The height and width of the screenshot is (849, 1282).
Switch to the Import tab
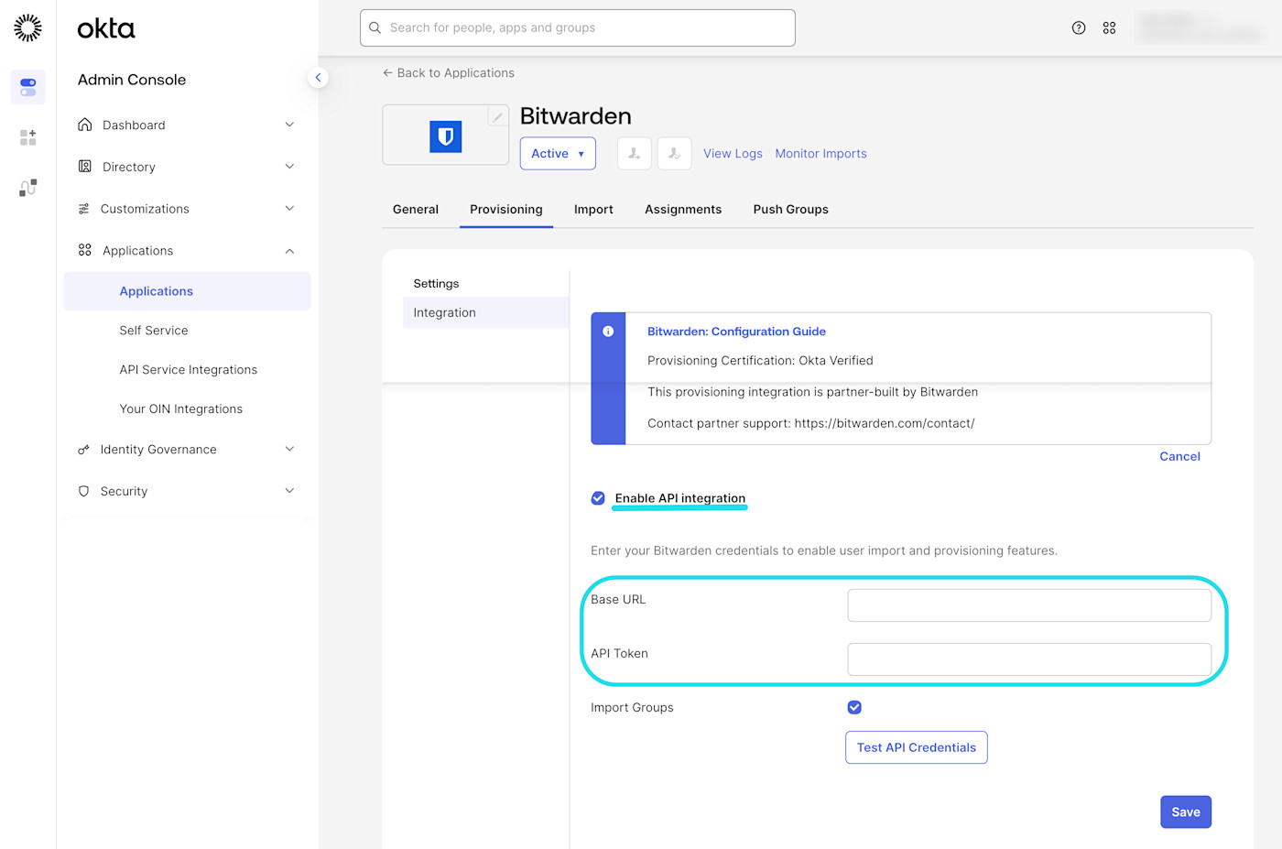coord(593,210)
